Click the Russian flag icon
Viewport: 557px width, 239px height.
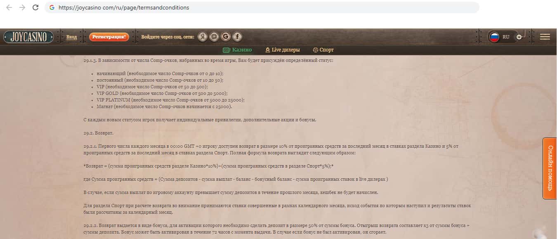coord(494,37)
